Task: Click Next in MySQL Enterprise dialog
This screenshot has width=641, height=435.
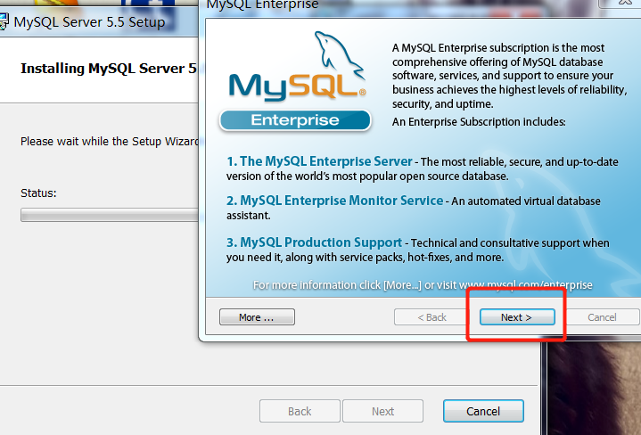Action: pyautogui.click(x=517, y=317)
